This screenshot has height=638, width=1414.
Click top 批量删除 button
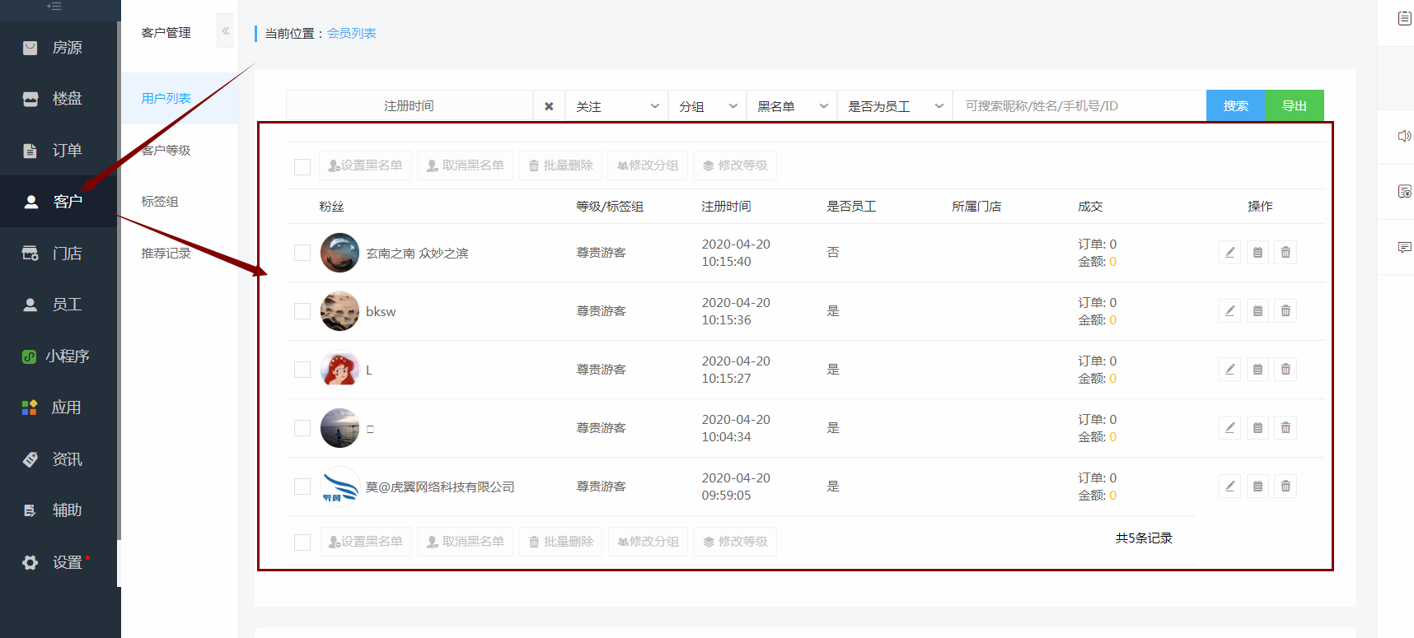(x=560, y=165)
